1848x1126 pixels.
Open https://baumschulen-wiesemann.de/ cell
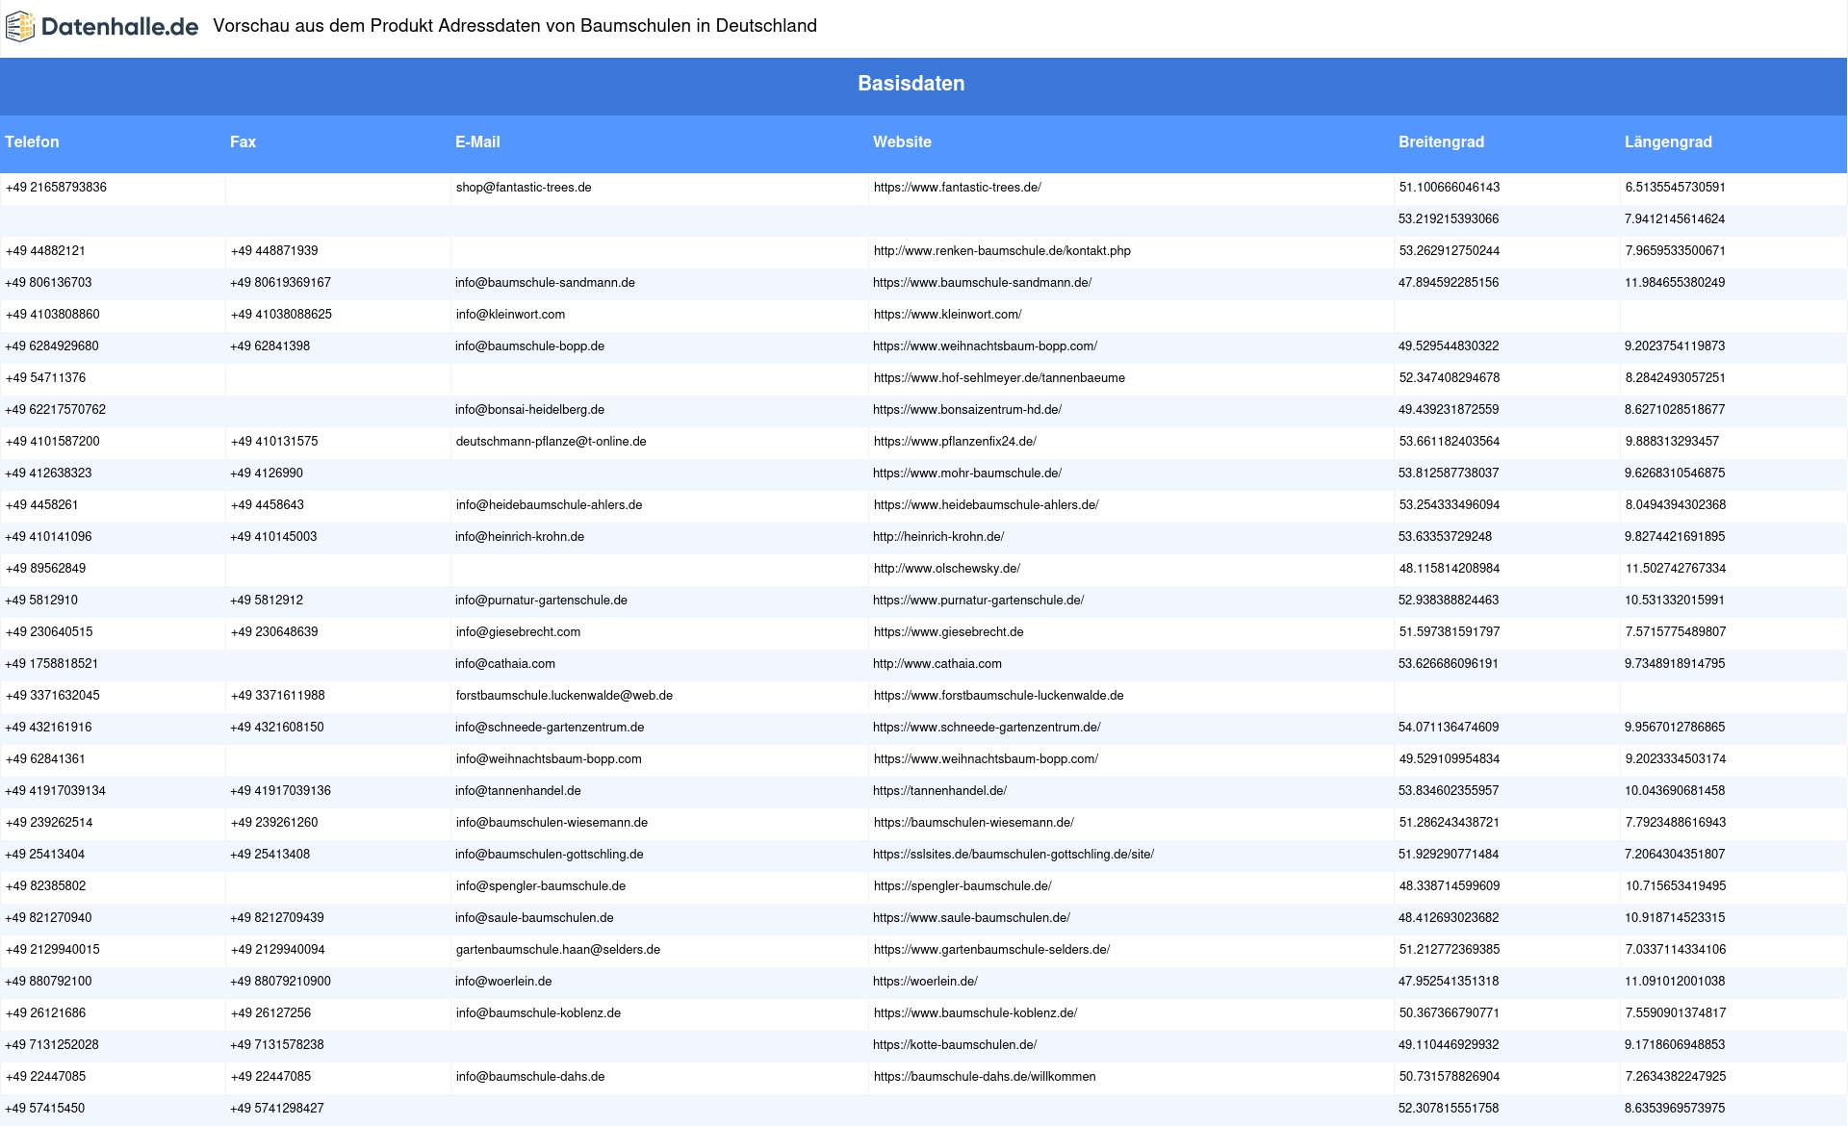point(973,823)
